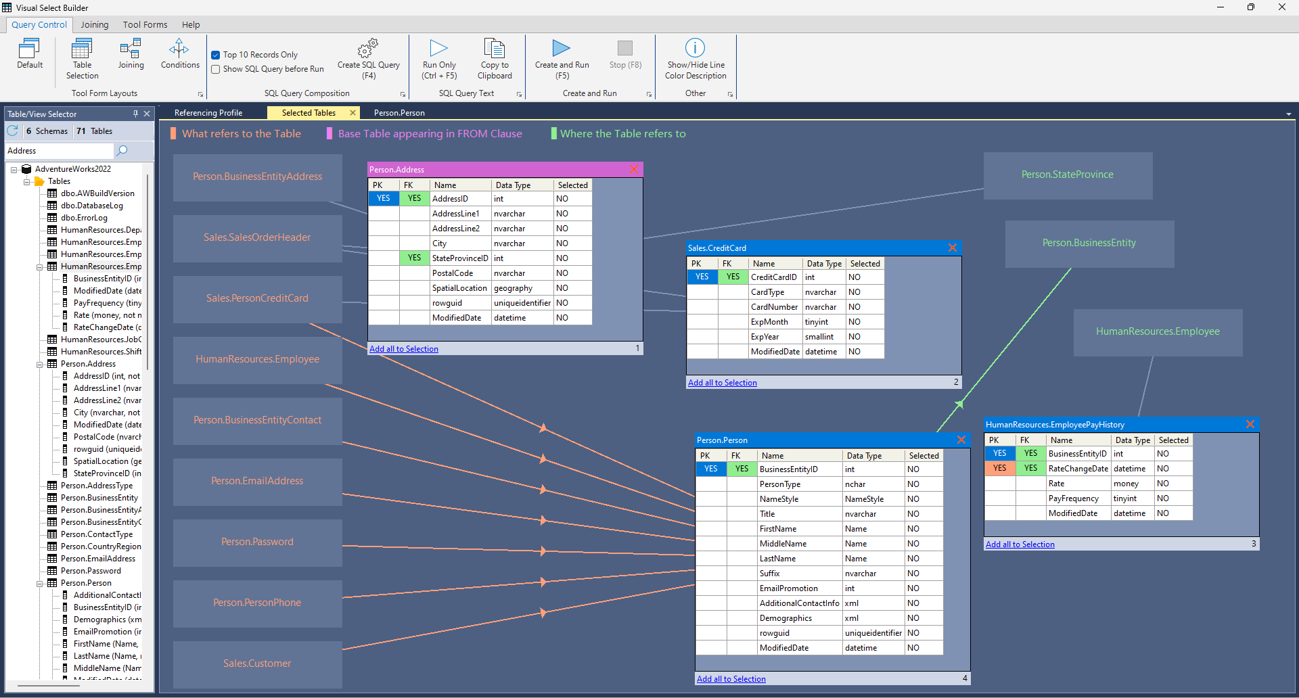This screenshot has height=698, width=1299.
Task: Collapse the Person.Person tree node
Action: click(40, 584)
